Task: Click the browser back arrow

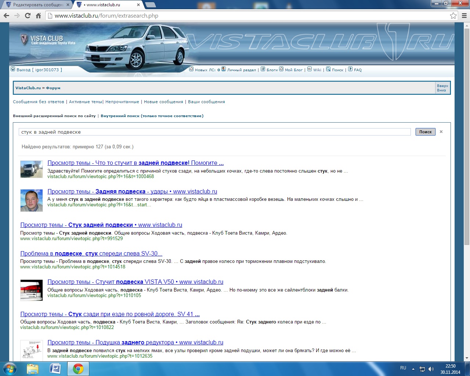Action: pos(6,15)
